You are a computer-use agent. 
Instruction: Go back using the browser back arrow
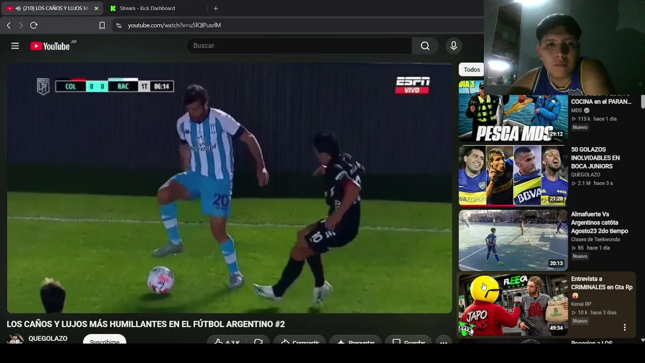[x=9, y=25]
